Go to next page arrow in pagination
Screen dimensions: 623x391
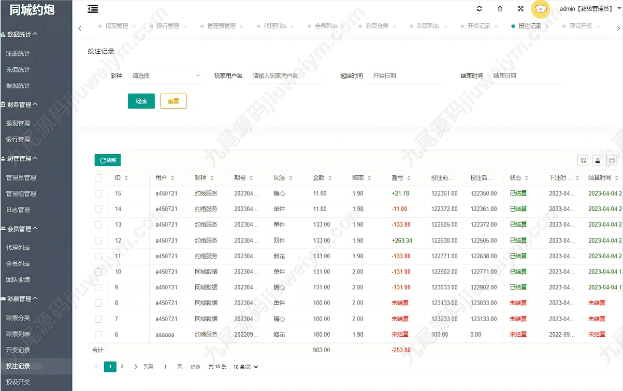pos(136,367)
